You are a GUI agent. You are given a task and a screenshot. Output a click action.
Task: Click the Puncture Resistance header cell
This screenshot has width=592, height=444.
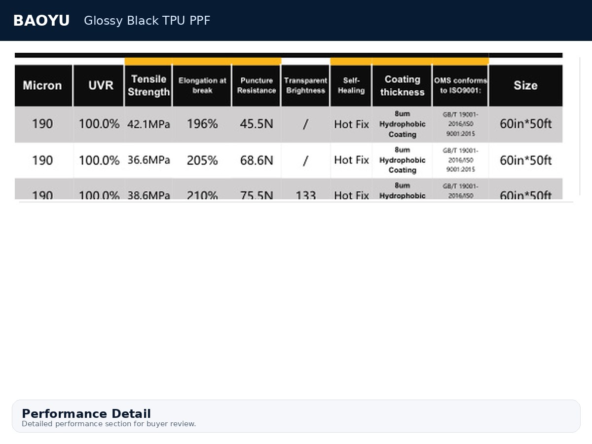point(256,85)
